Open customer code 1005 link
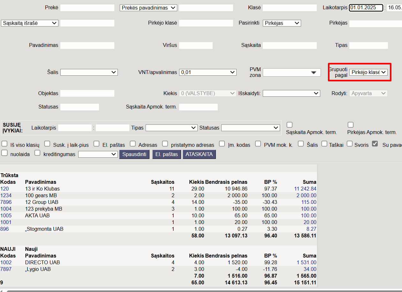402x292 pixels. point(6,215)
